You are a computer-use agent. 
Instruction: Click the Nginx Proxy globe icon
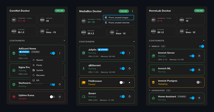(14, 70)
